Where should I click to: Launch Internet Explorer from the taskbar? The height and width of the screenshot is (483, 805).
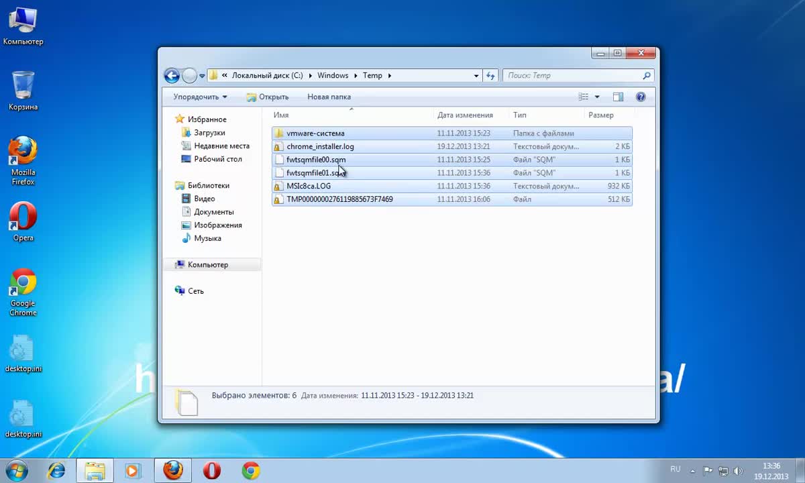pyautogui.click(x=56, y=471)
